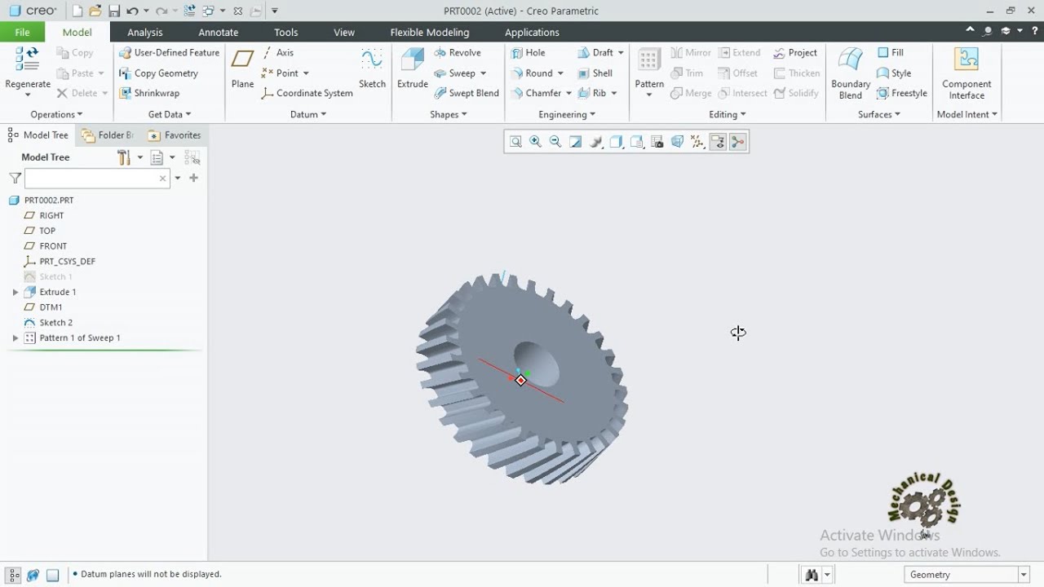Create a new file from quick access toolbar
The width and height of the screenshot is (1044, 587).
coord(77,11)
